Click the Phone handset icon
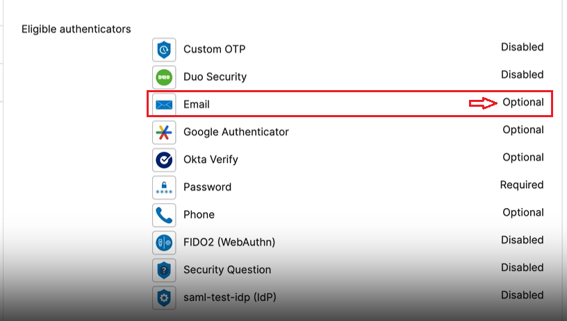The width and height of the screenshot is (567, 321). pyautogui.click(x=164, y=215)
